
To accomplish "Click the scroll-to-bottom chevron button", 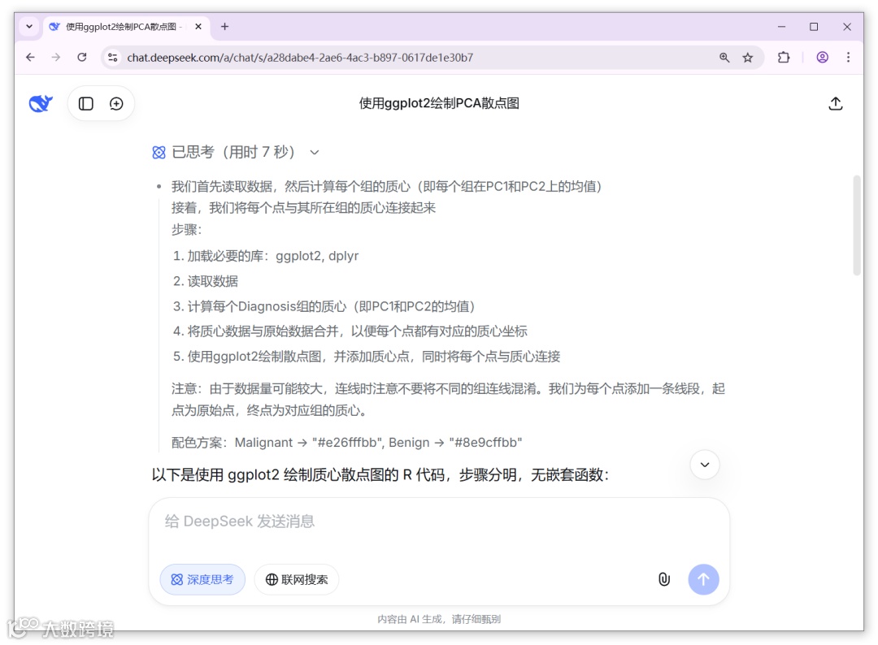I will [x=704, y=465].
